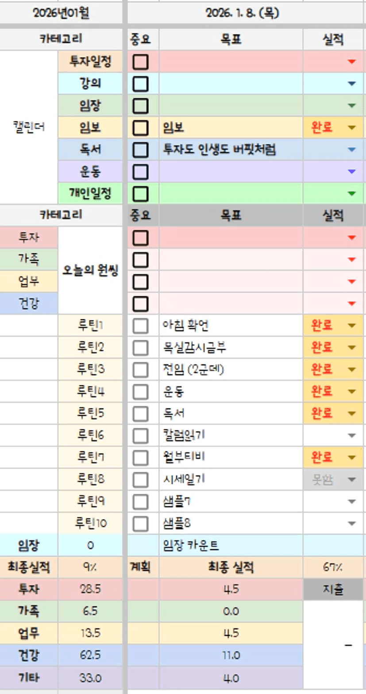
Task: Tick the 개인일정 row checkbox
Action: pos(140,194)
